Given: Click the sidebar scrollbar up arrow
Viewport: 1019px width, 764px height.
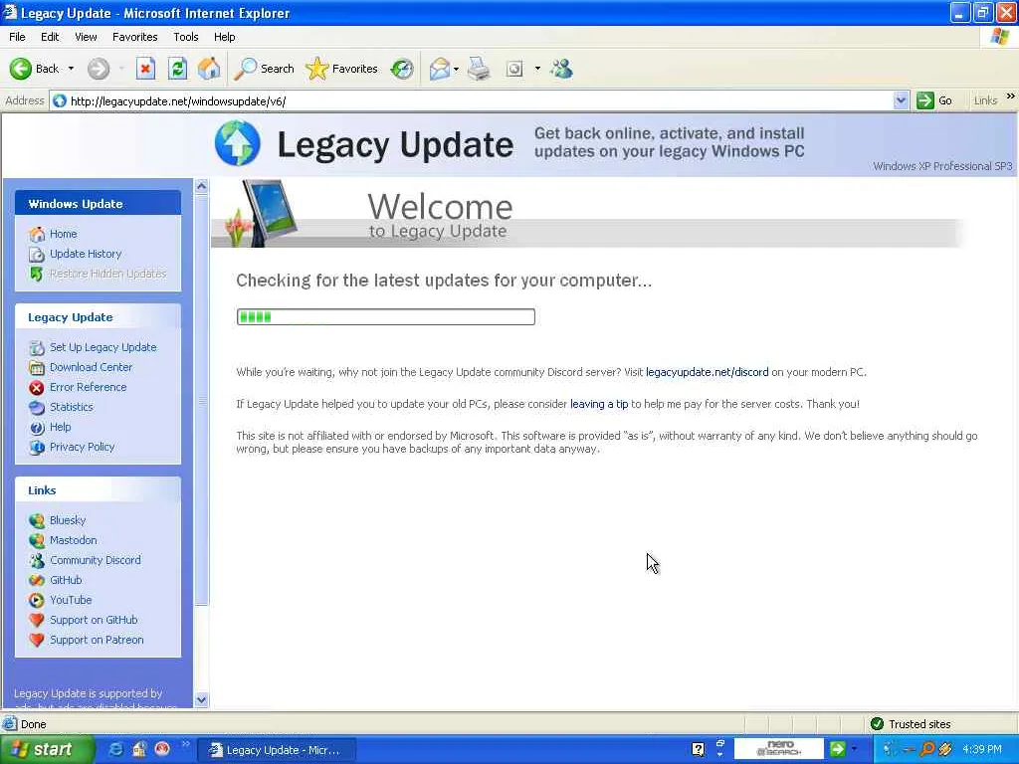Looking at the screenshot, I should [201, 186].
